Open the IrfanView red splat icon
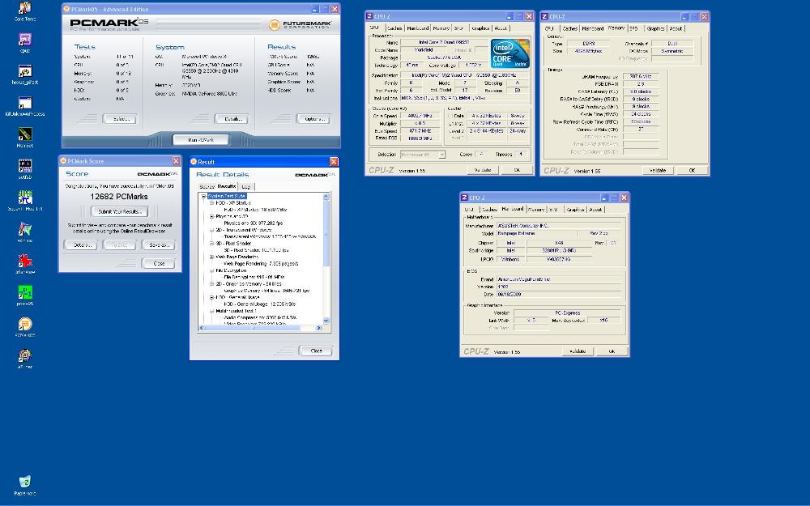 tap(25, 261)
